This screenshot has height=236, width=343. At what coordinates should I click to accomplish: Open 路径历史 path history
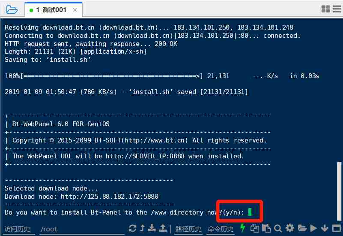(x=188, y=229)
